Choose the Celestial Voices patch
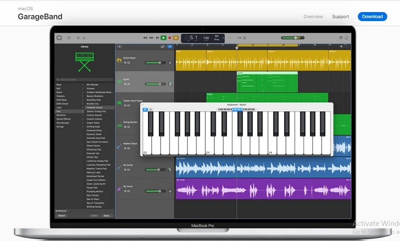Image resolution: width=400 pixels, height=241 pixels. coord(99,107)
